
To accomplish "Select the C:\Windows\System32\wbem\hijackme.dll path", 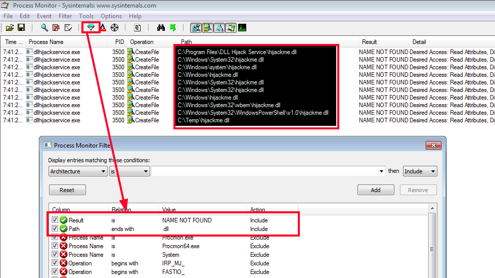I will click(x=229, y=105).
